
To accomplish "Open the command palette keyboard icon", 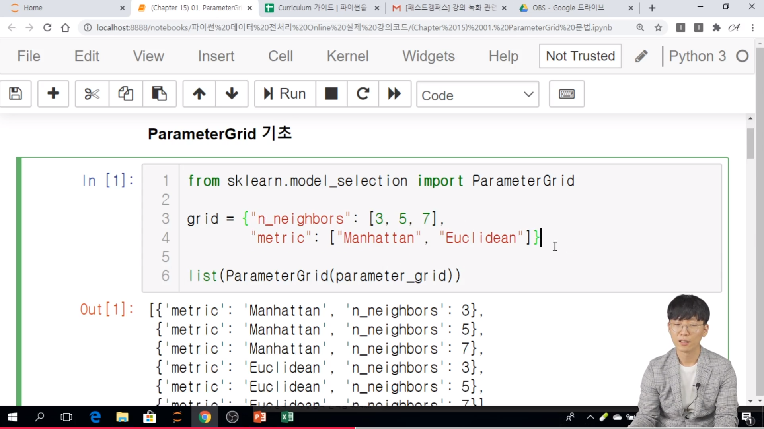I will pos(567,94).
